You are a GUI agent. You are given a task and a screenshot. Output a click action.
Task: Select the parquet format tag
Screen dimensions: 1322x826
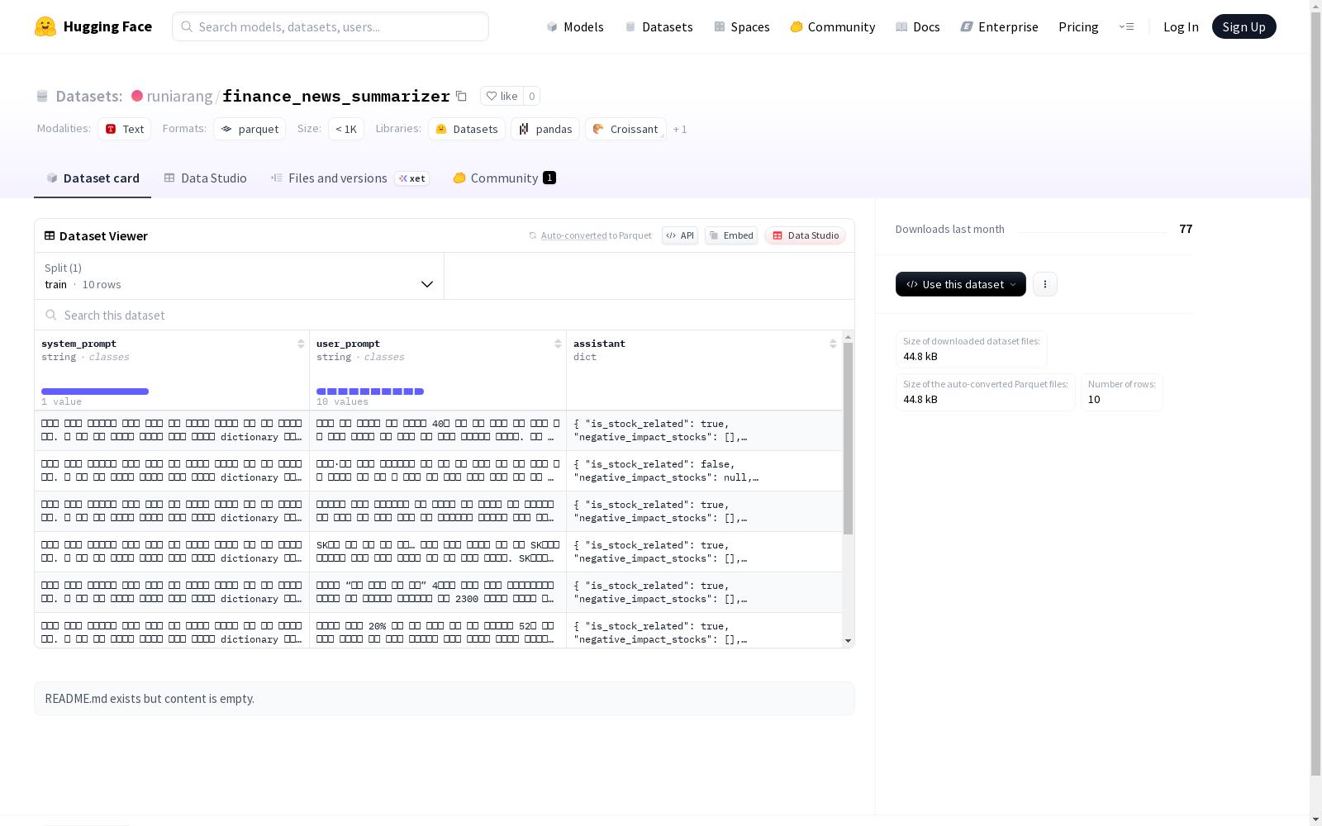[x=250, y=129]
